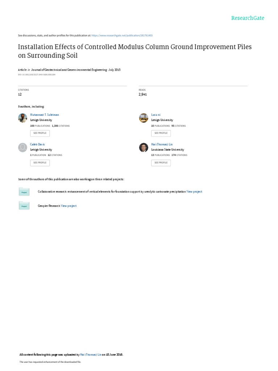Open Caleb Davis author name link
The width and height of the screenshot is (278, 371).
[37, 144]
